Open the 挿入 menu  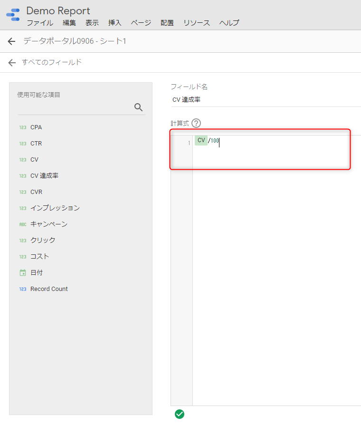(115, 23)
